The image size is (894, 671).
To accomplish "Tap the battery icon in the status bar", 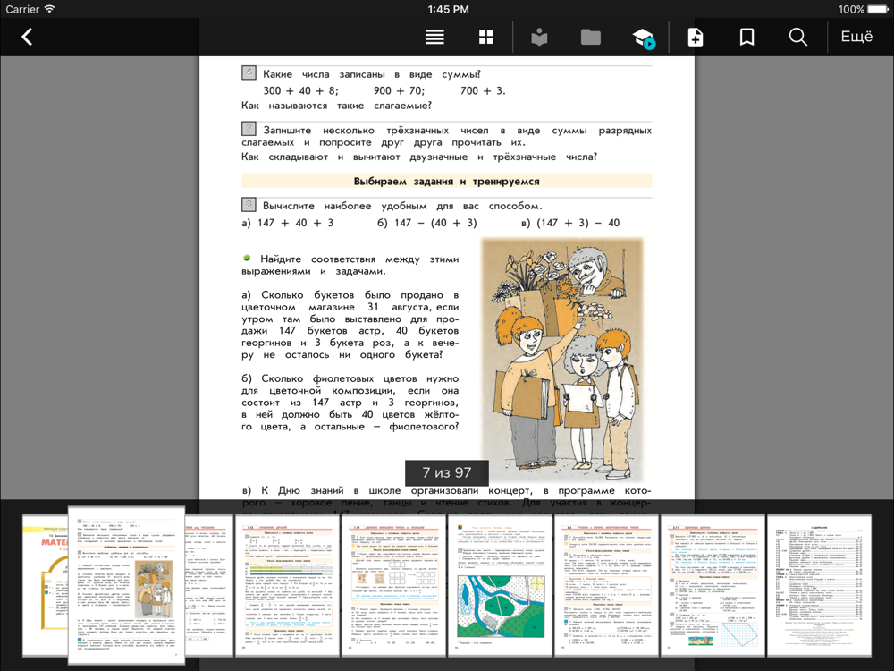I will [x=879, y=9].
